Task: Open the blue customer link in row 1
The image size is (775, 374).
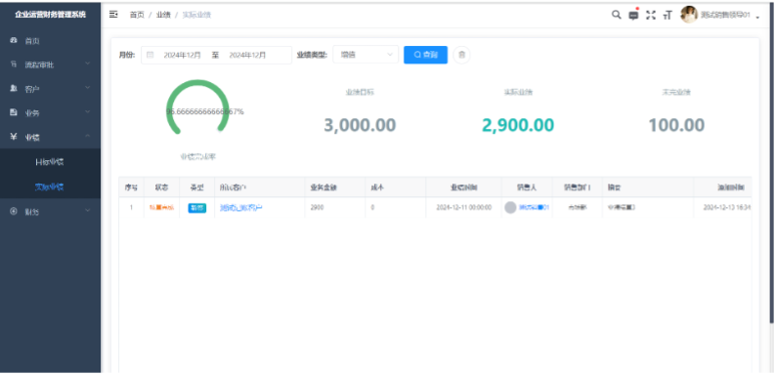Action: coord(241,208)
